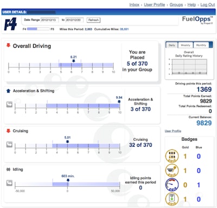
Task: Click the blue up arrow by Acceleration & Shifting
Action: (8, 91)
